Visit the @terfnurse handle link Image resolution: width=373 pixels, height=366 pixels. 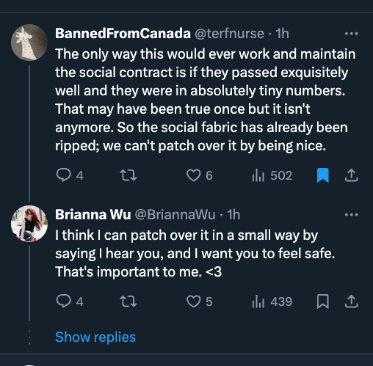pyautogui.click(x=229, y=34)
